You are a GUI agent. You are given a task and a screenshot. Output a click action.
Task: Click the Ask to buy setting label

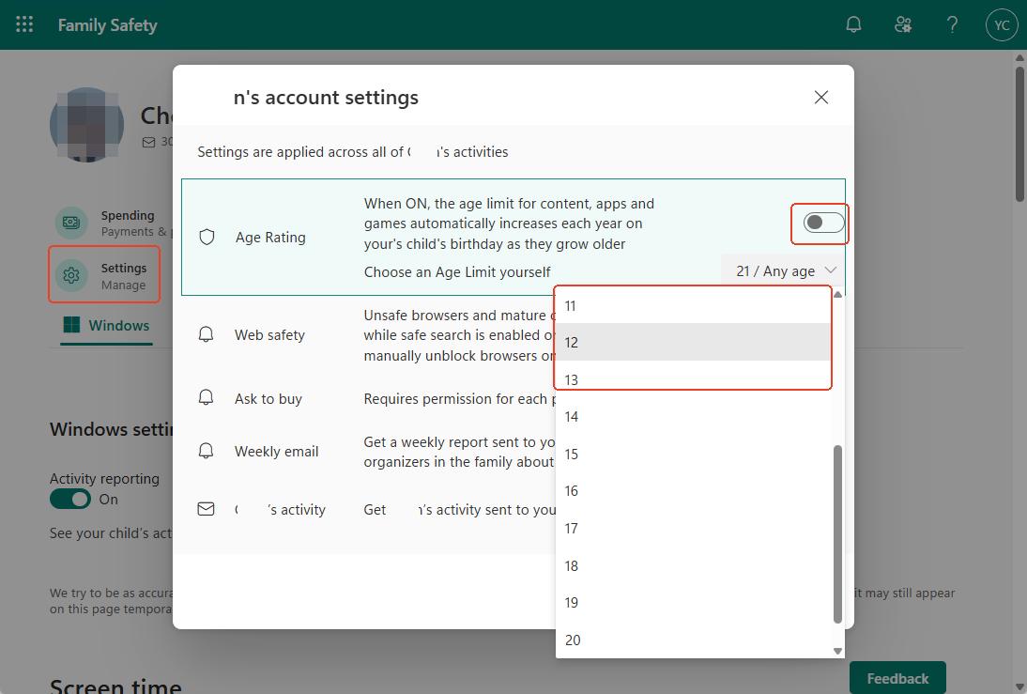(268, 398)
